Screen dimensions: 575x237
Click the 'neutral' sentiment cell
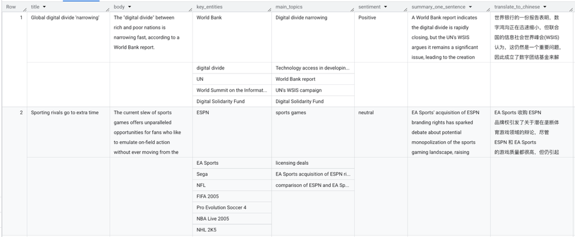[x=367, y=112]
